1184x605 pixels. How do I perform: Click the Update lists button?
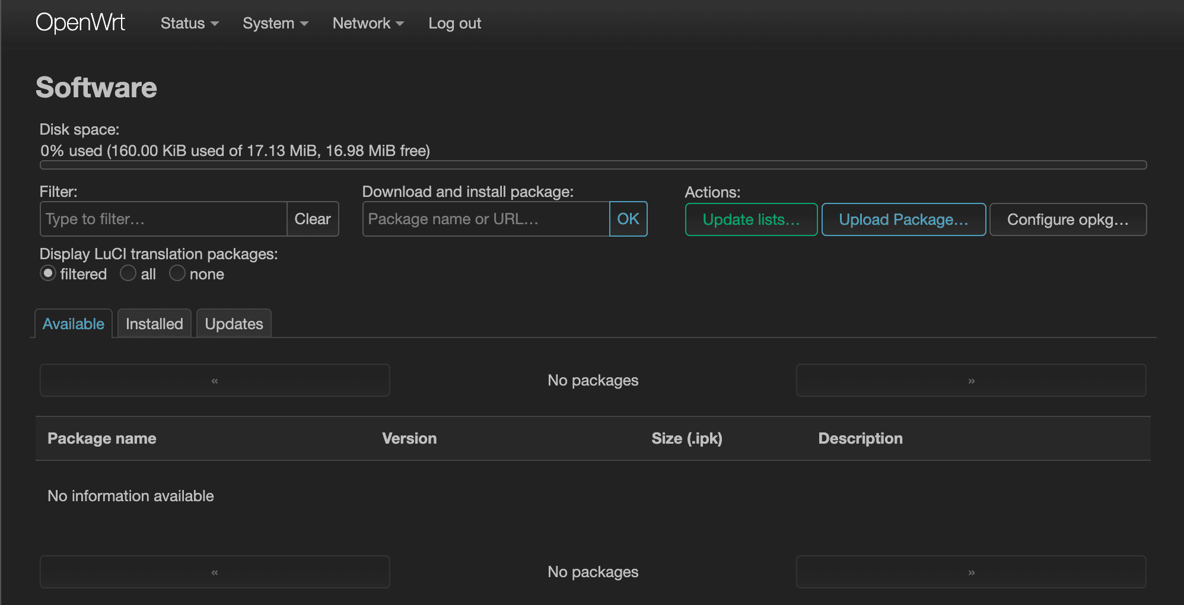751,219
